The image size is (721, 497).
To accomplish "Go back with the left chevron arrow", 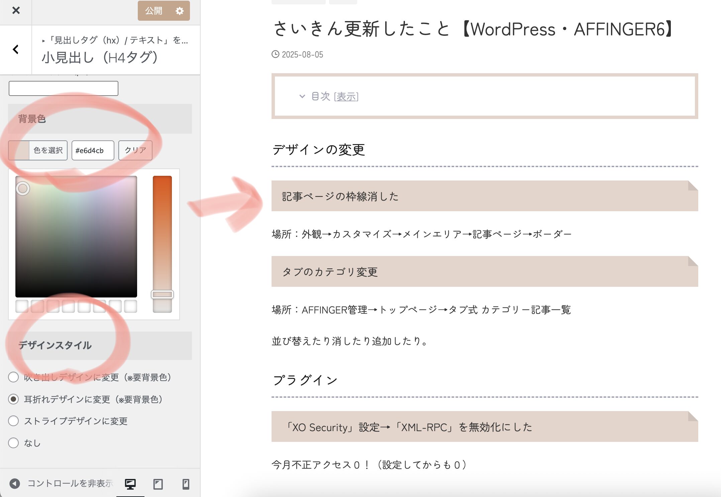I will [x=16, y=49].
